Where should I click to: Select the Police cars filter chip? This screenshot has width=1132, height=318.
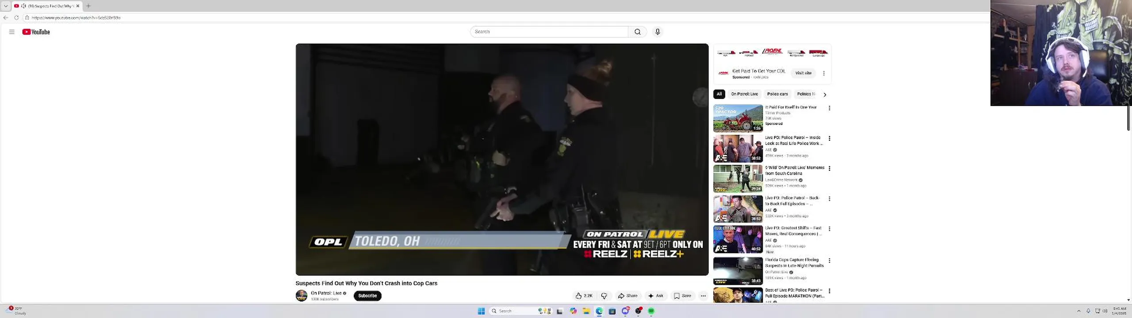click(777, 94)
